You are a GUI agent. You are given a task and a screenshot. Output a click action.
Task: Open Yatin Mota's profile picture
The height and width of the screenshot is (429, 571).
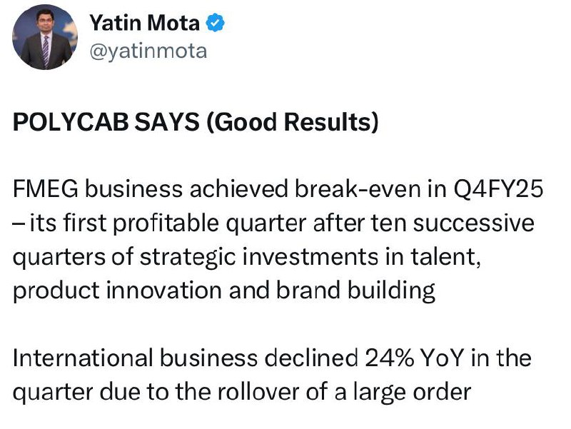45,37
